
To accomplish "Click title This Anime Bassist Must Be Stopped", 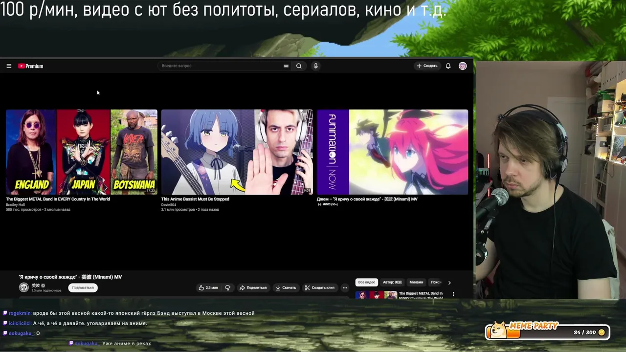I will click(195, 199).
